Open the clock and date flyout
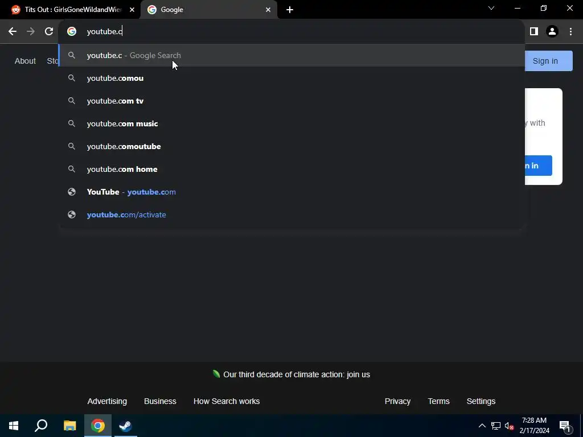Image resolution: width=583 pixels, height=437 pixels. tap(534, 426)
